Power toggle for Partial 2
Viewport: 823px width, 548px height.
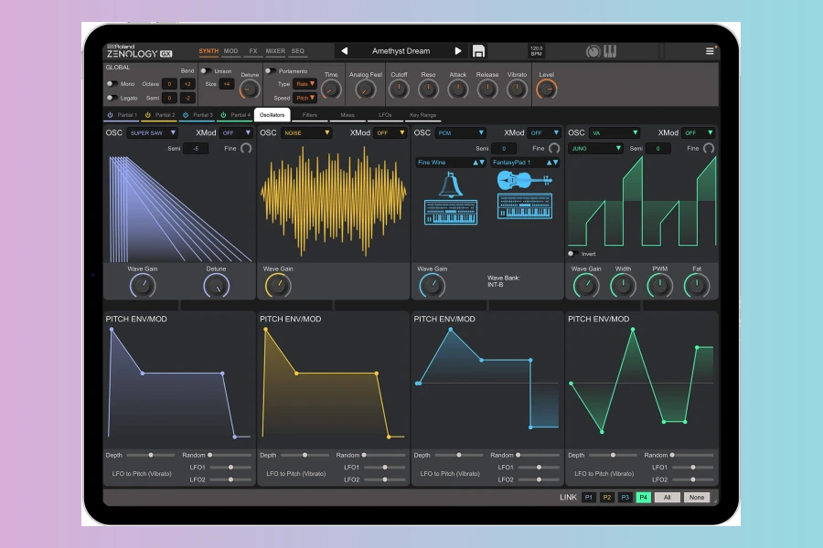click(x=148, y=115)
